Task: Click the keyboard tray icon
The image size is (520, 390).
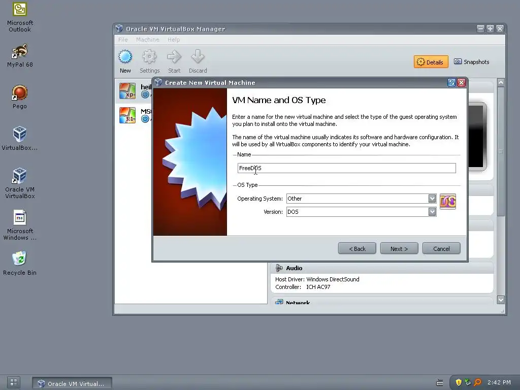Action: pyautogui.click(x=439, y=383)
